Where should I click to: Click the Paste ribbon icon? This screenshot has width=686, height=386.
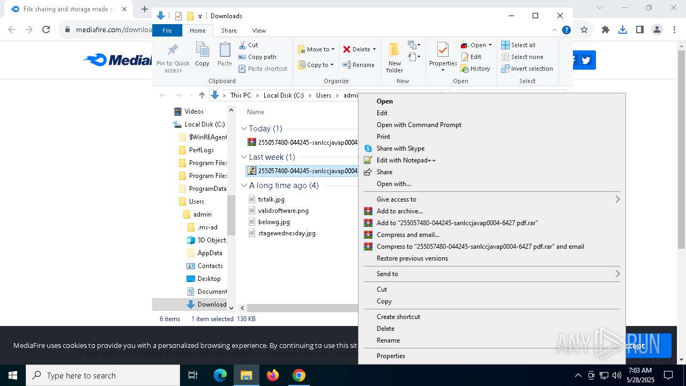(x=225, y=55)
